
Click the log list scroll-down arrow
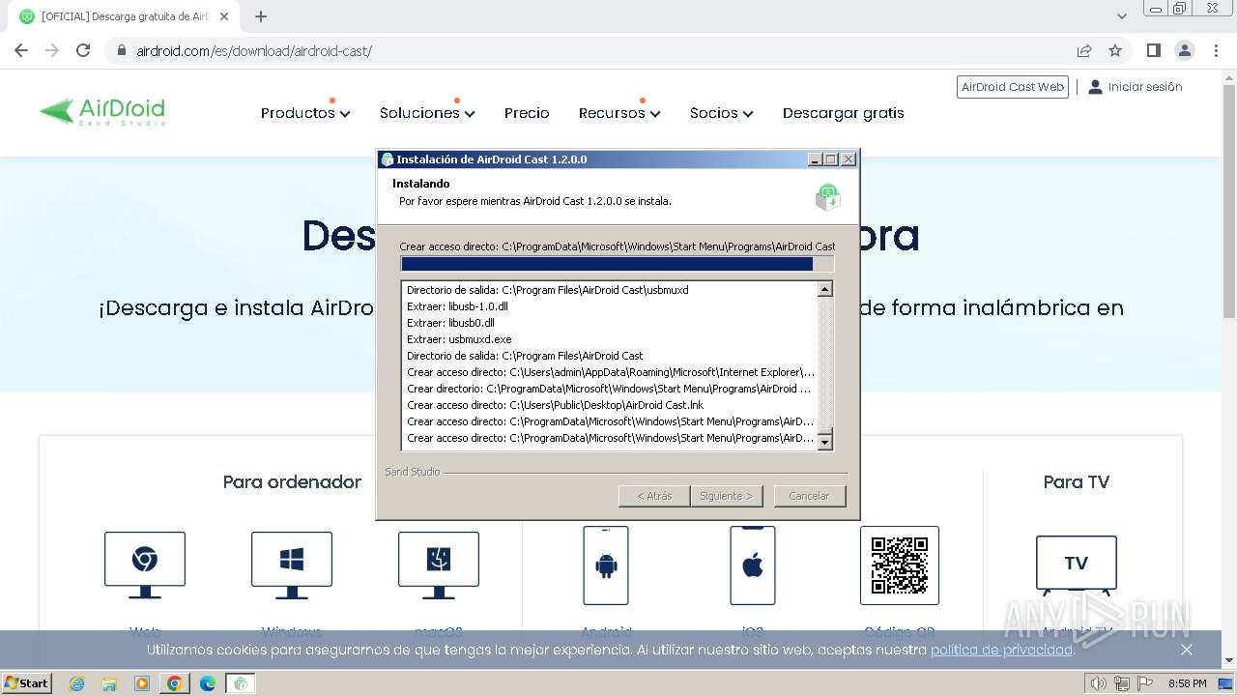(x=824, y=442)
